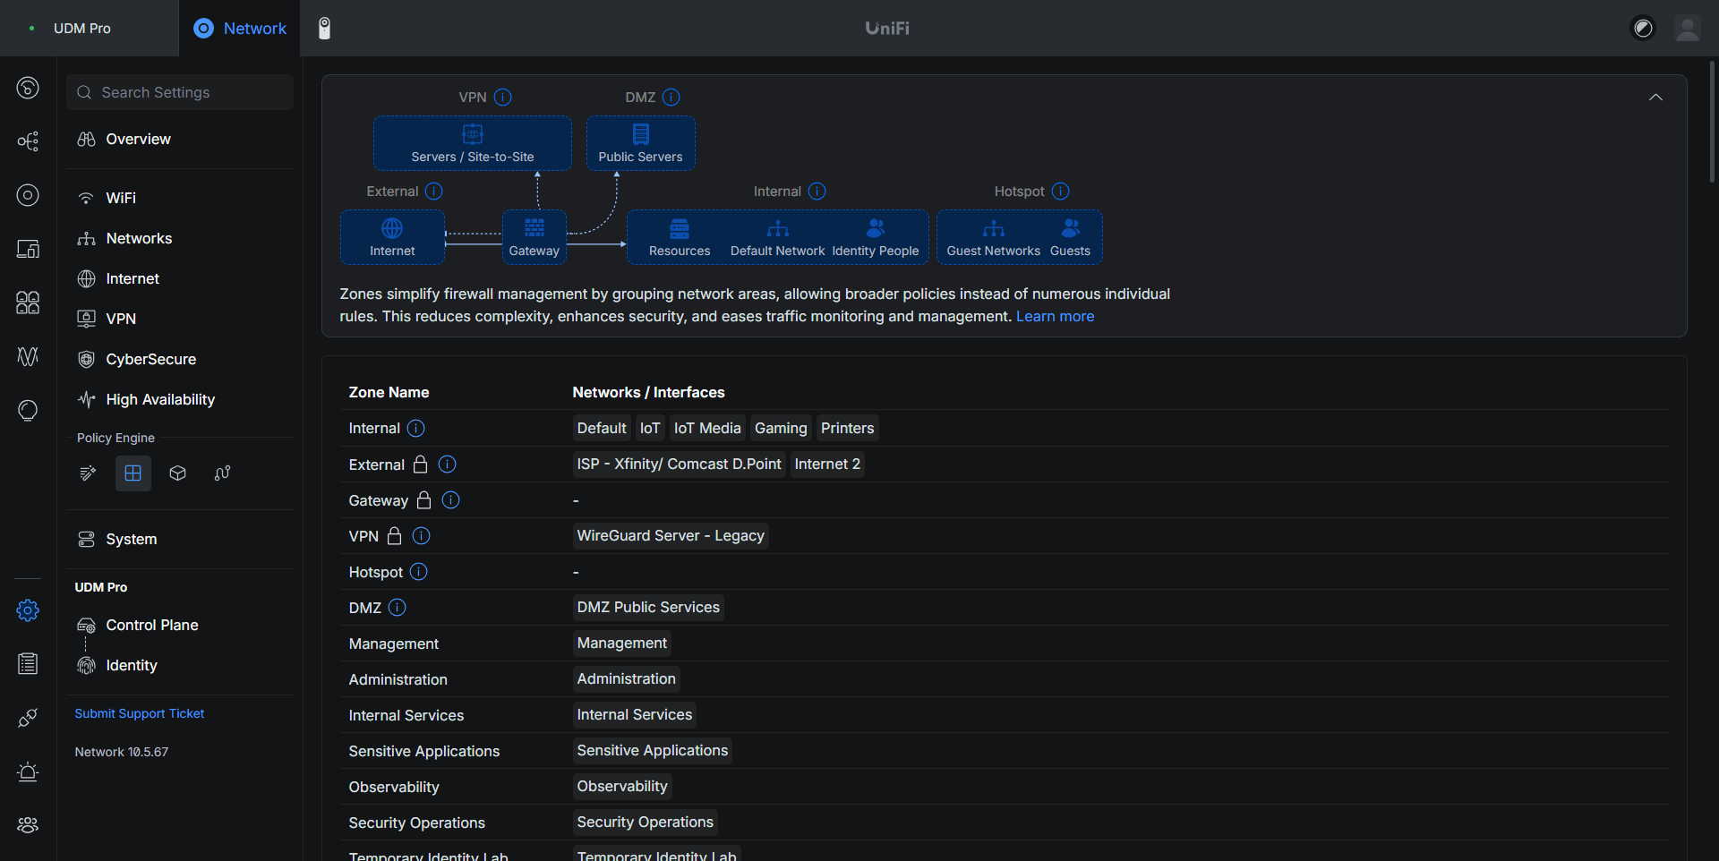Click the Learn more link

(x=1055, y=317)
